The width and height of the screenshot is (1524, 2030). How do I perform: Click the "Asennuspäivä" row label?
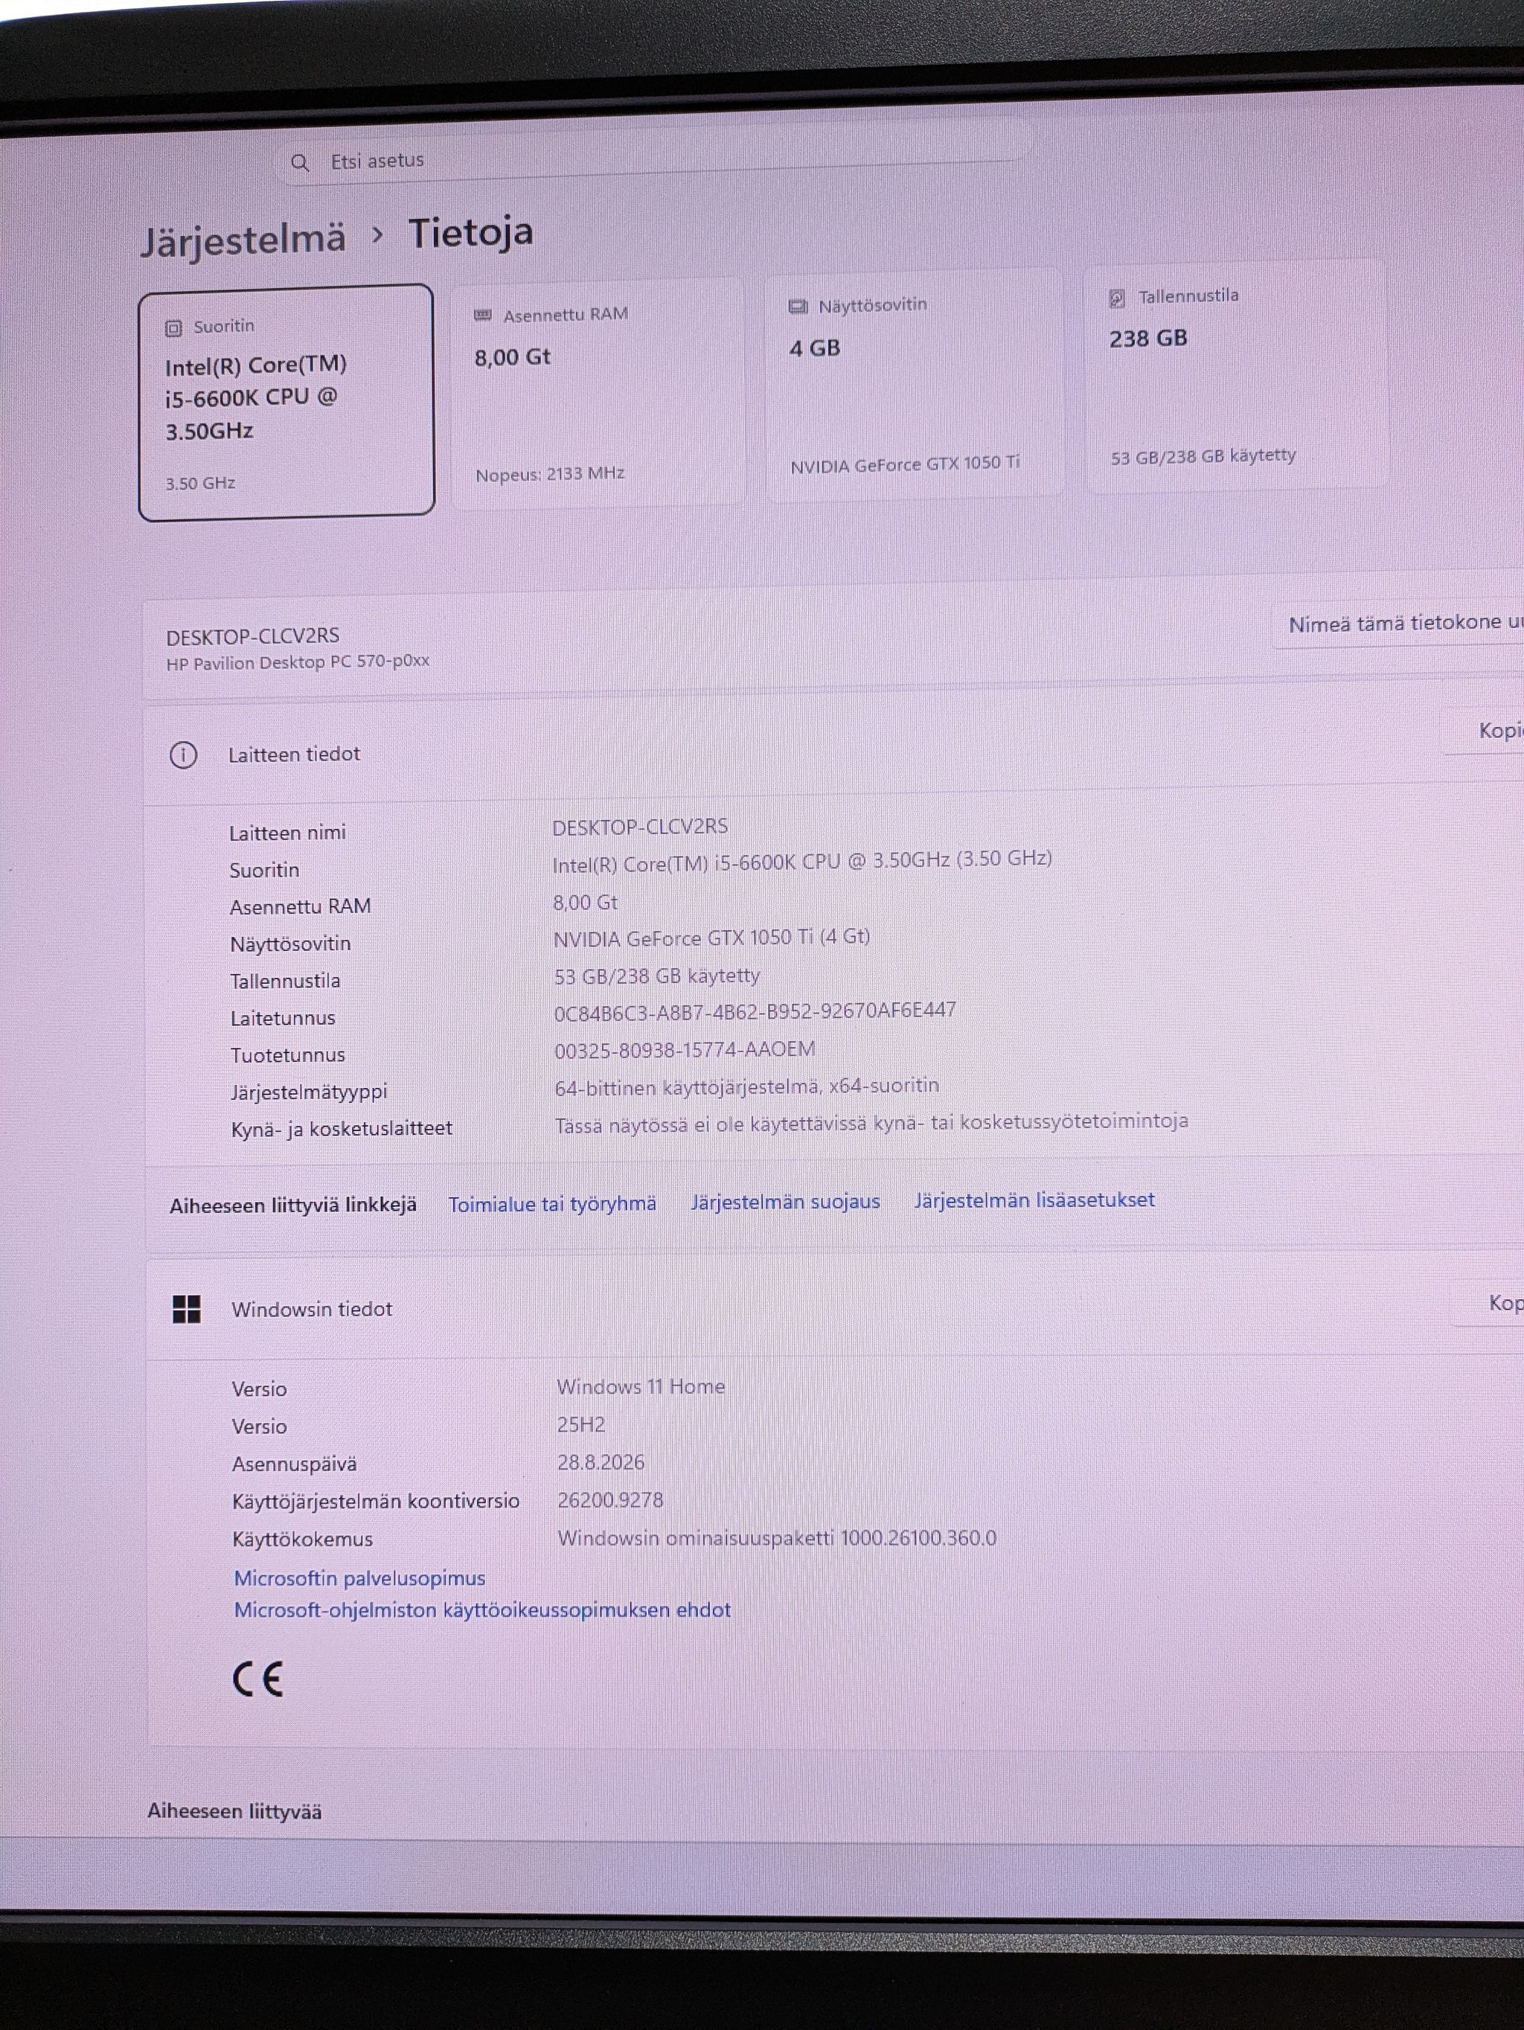point(295,1464)
